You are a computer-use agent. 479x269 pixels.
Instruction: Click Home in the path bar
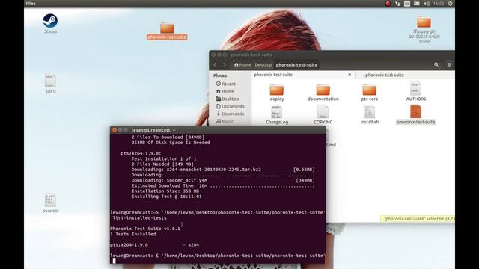[x=242, y=65]
